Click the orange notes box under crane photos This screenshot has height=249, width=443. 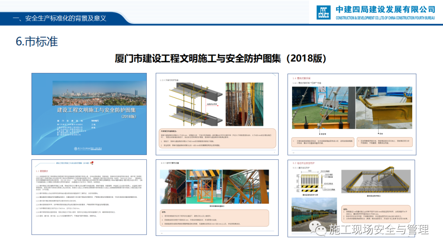pos(215,218)
